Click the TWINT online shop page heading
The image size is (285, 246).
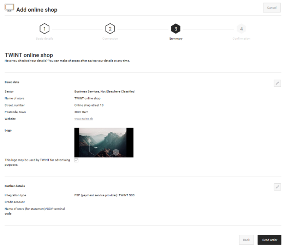(29, 55)
